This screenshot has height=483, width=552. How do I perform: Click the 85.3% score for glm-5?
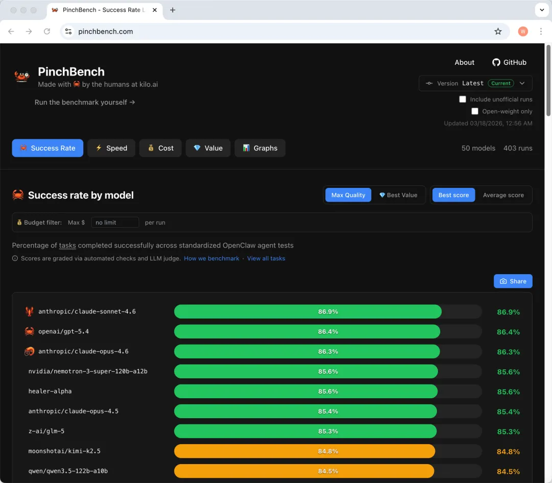pos(509,431)
